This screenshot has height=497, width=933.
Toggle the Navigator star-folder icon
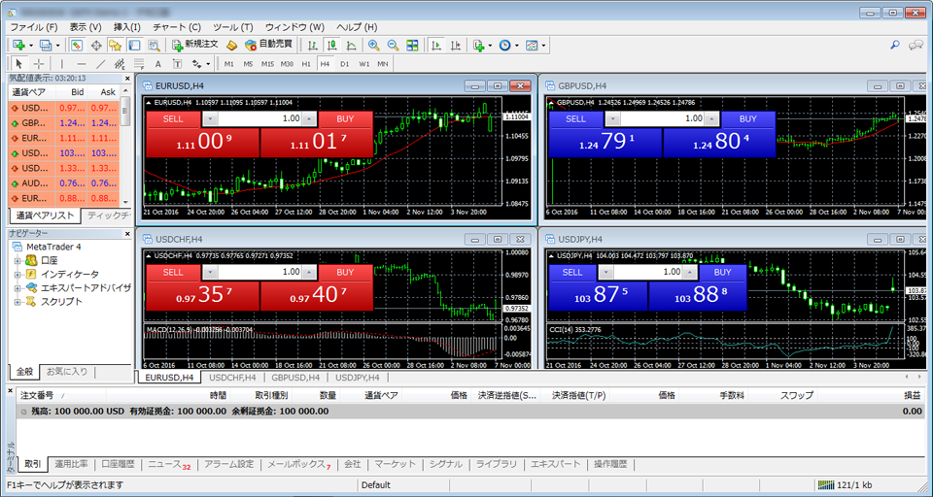[x=115, y=46]
